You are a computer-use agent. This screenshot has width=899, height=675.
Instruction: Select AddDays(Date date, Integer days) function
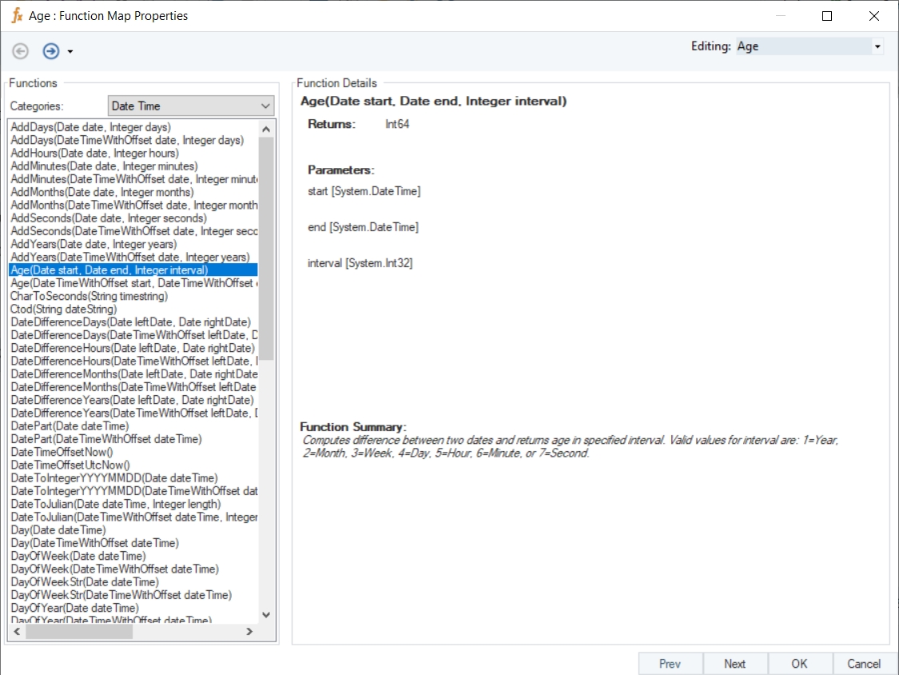(x=90, y=127)
